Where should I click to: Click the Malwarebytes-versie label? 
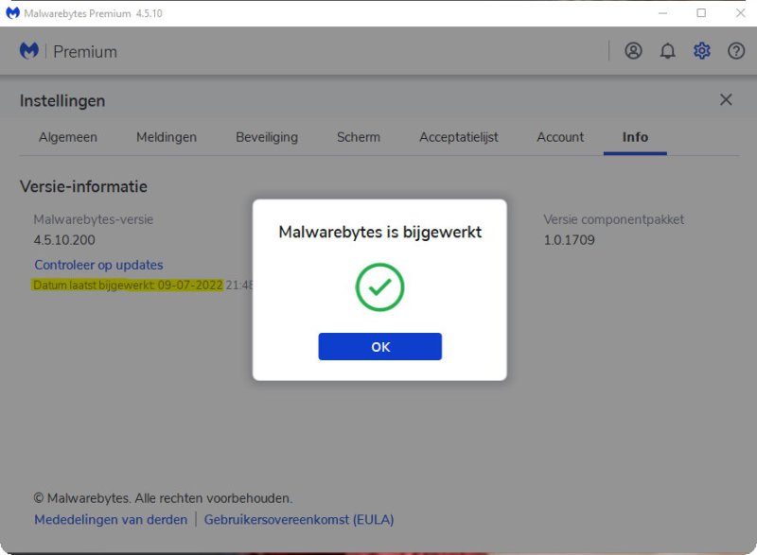(x=93, y=219)
